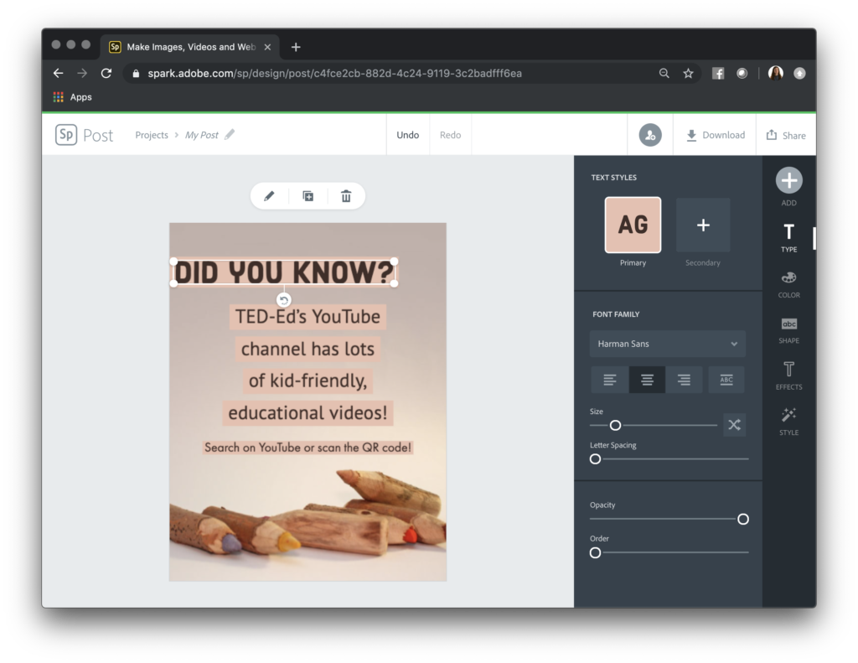
Task: Enable left text alignment
Action: coord(609,379)
